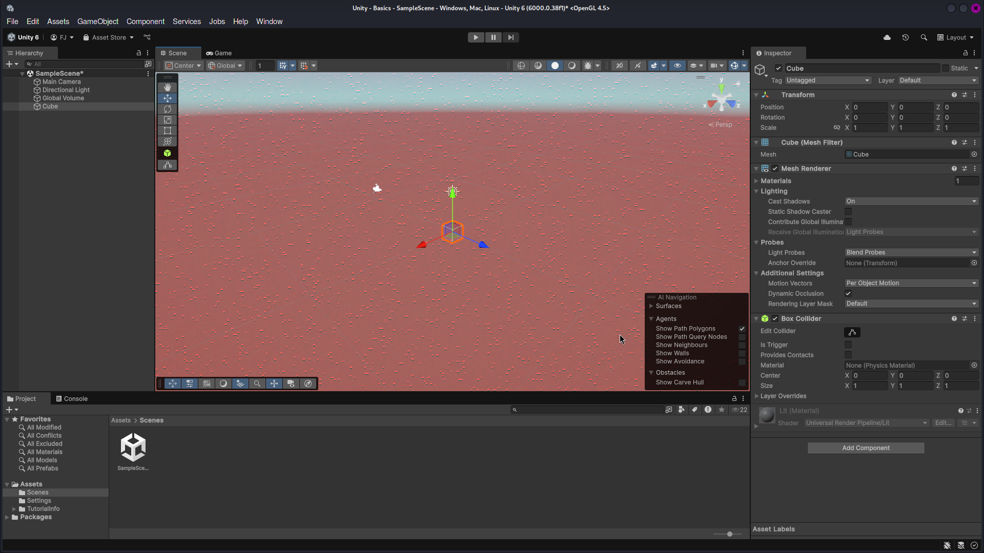
Task: Disable Dynamic Occlusion
Action: click(848, 293)
